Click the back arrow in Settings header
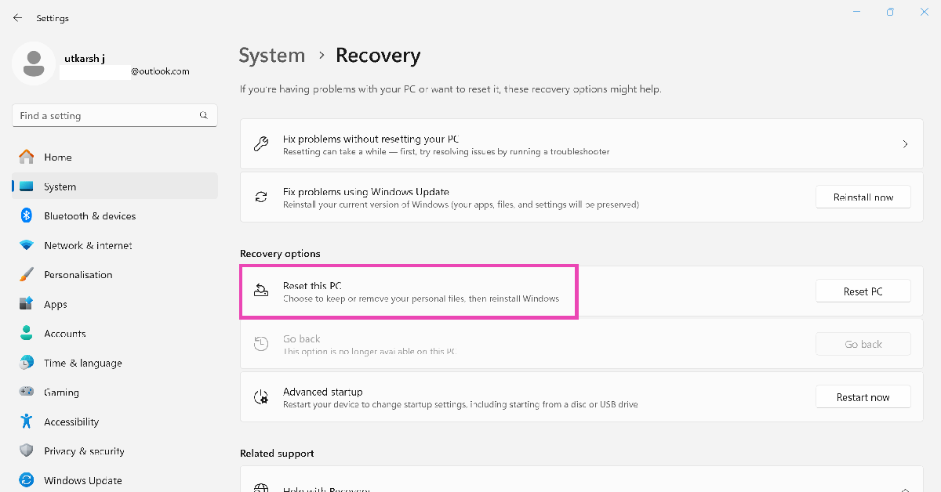 [x=17, y=17]
